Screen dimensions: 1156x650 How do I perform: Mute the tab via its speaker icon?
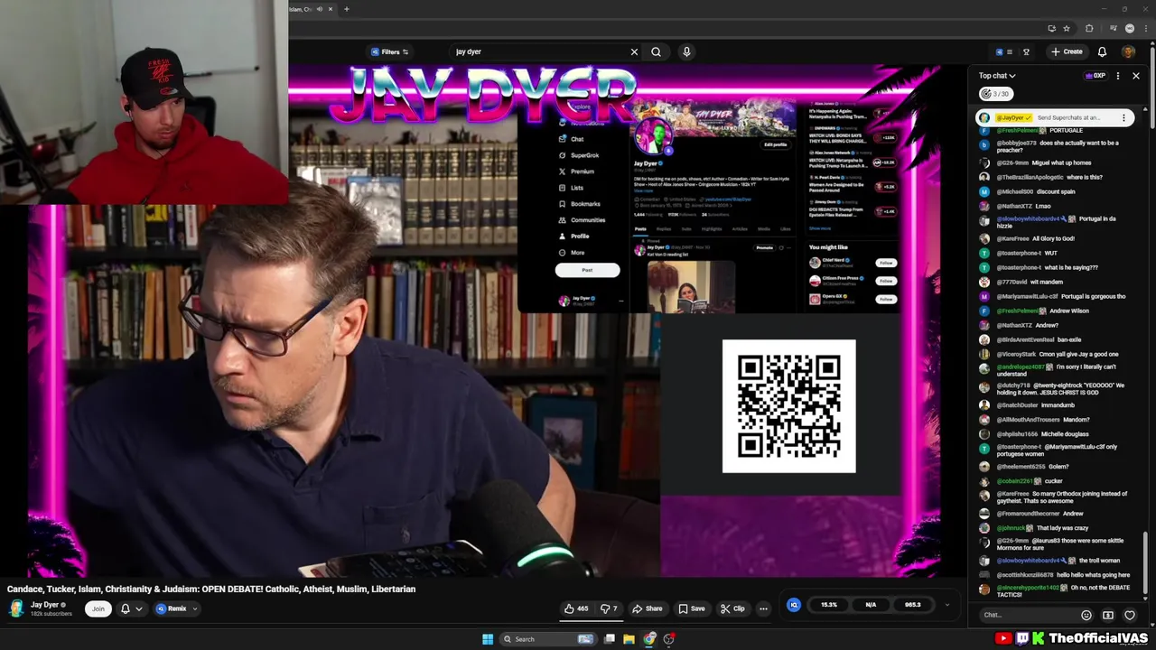click(x=319, y=9)
